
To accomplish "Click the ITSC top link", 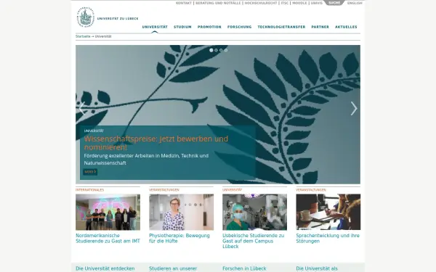I will click(285, 3).
